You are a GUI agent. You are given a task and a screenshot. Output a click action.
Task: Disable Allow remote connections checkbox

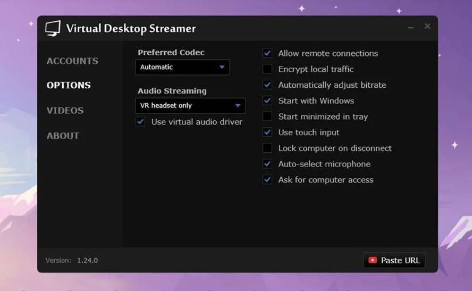point(267,53)
